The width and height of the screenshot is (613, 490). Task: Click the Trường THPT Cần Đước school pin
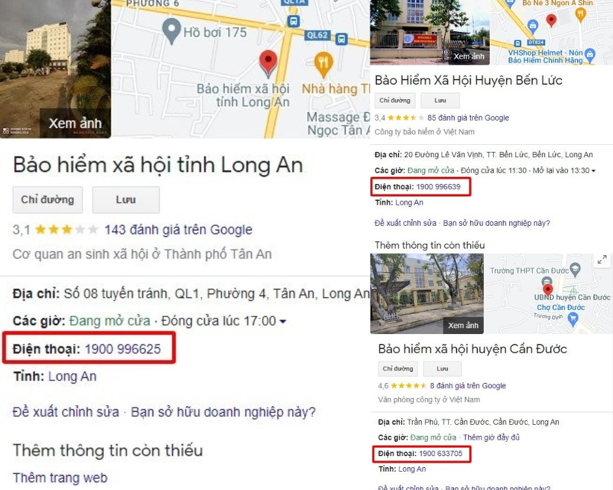coord(575,269)
